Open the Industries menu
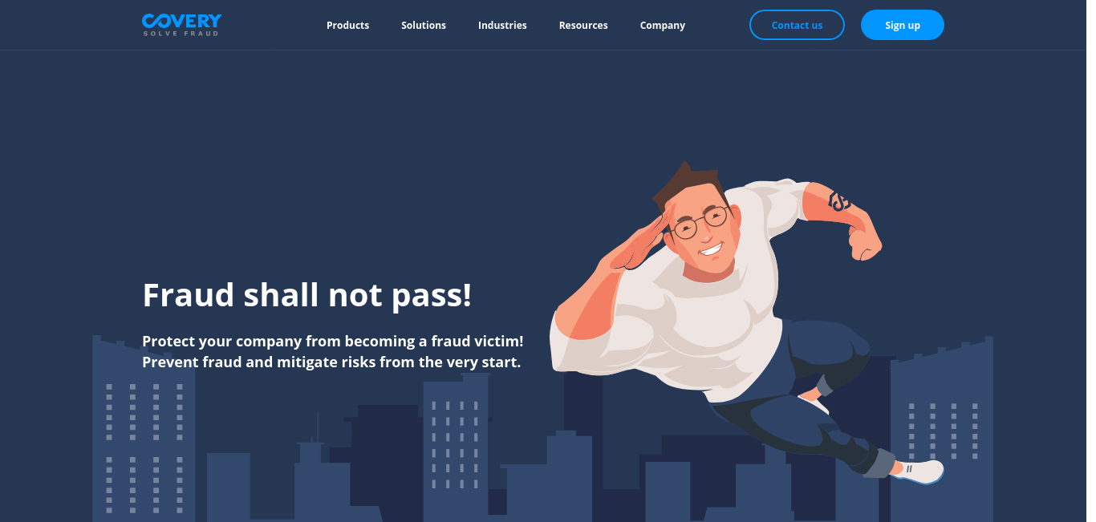The height and width of the screenshot is (522, 1096). click(502, 25)
